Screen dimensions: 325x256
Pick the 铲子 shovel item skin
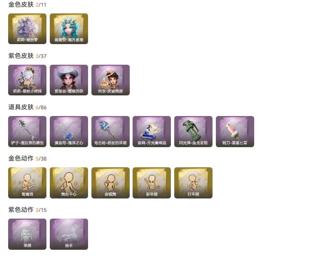(x=27, y=131)
